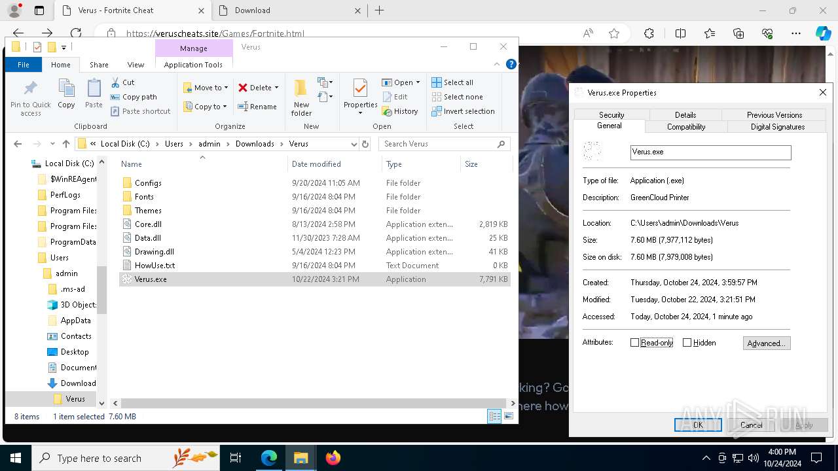
Task: Open Firefox from the taskbar
Action: tap(333, 458)
